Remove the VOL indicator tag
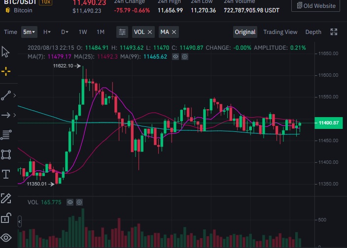 (x=150, y=32)
